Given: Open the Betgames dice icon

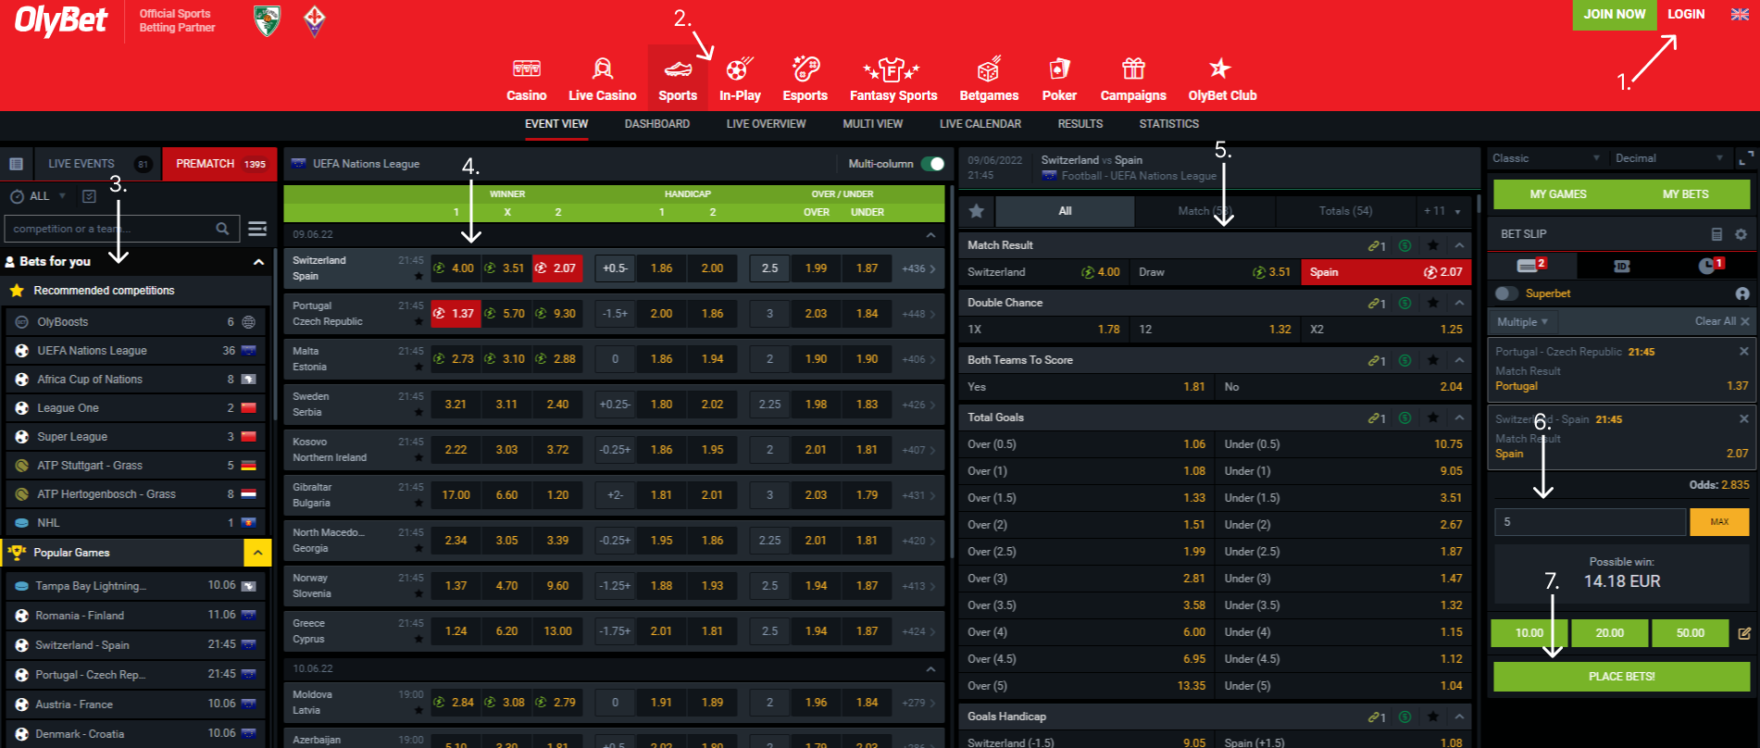Looking at the screenshot, I should point(989,69).
